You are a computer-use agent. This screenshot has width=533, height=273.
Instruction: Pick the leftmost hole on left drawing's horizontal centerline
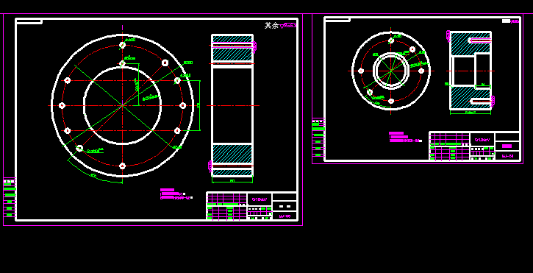[62, 105]
